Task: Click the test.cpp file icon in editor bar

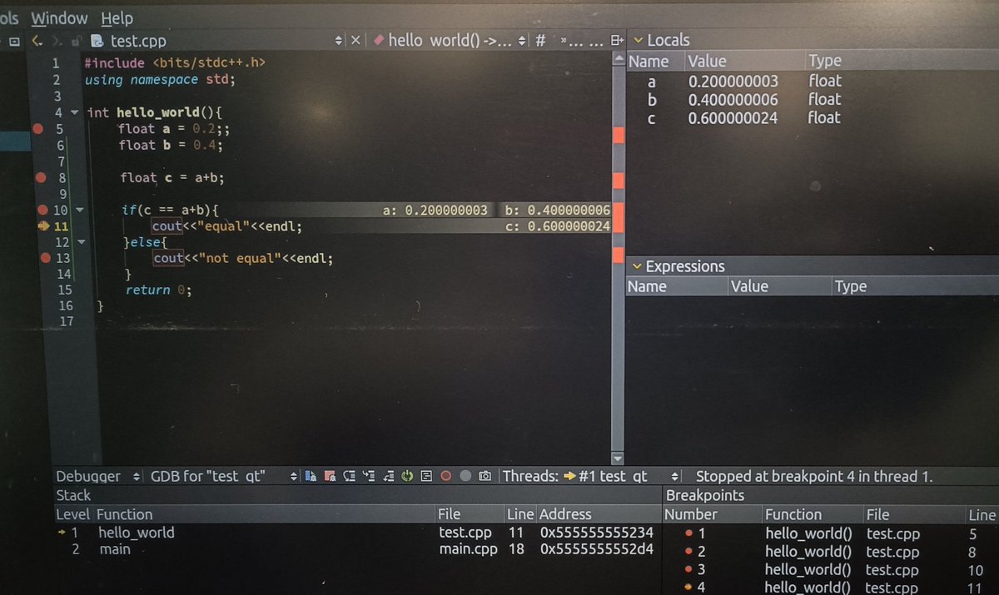Action: point(97,40)
